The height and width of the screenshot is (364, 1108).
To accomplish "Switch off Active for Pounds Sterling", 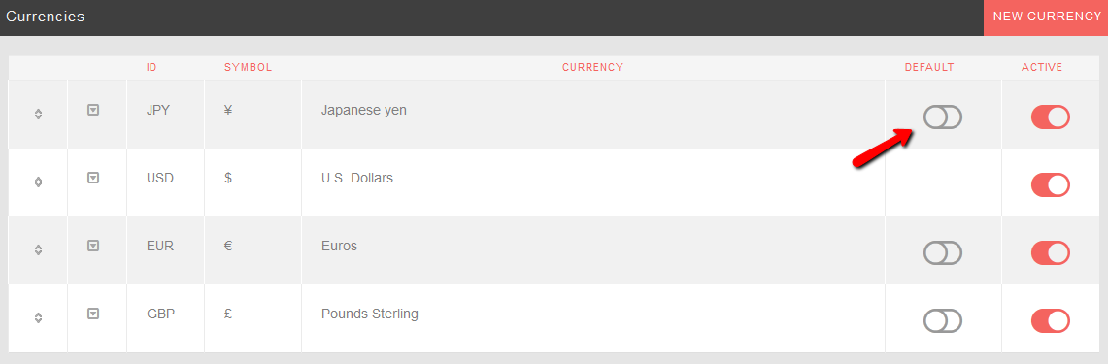I will [x=1050, y=321].
